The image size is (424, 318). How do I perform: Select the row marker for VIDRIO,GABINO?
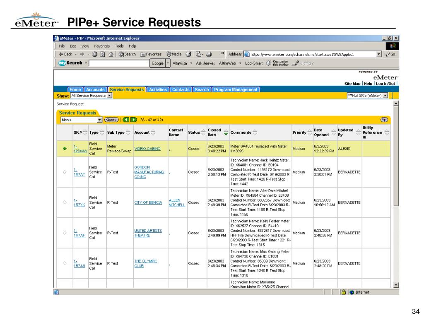click(x=65, y=149)
